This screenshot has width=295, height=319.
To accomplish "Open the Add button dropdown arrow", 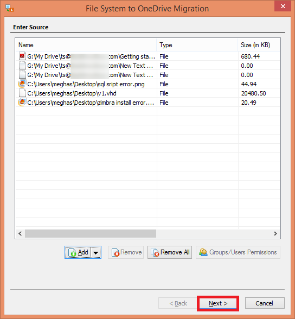I will (96, 252).
